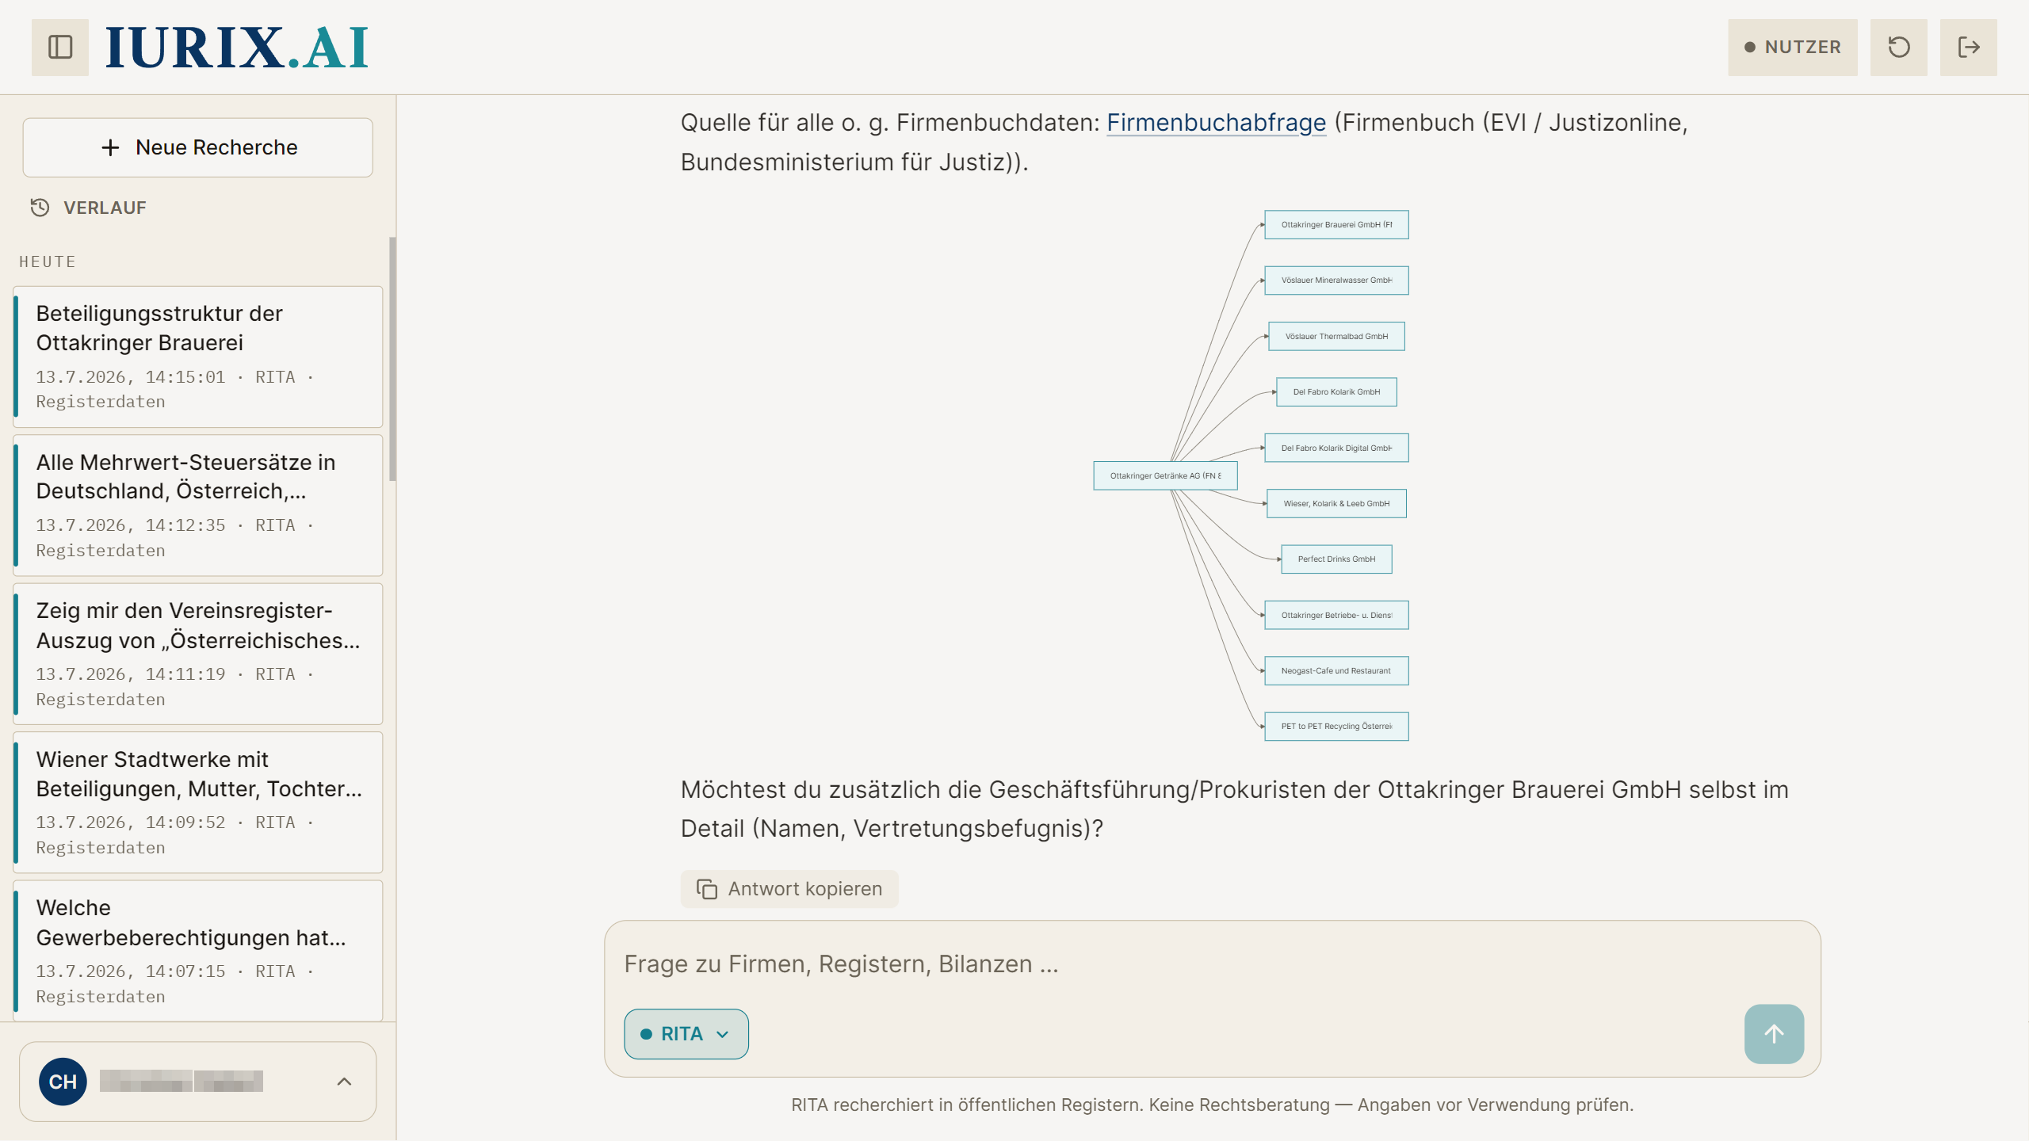The width and height of the screenshot is (2029, 1141).
Task: Click timestamp 13.7.2026, 14:15:01
Action: [131, 377]
